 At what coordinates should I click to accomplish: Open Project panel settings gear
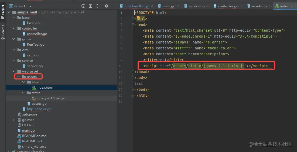click(106, 6)
